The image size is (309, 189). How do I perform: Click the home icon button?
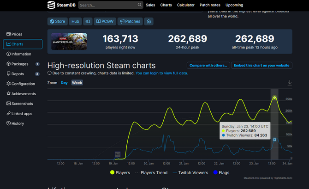[x=148, y=21]
